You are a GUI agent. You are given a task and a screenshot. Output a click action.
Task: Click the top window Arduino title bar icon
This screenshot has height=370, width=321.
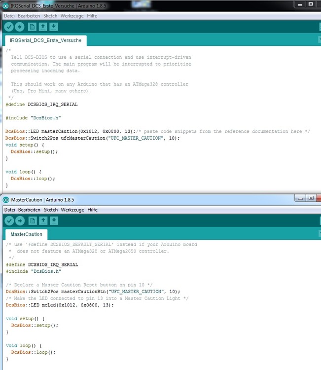(5, 6)
